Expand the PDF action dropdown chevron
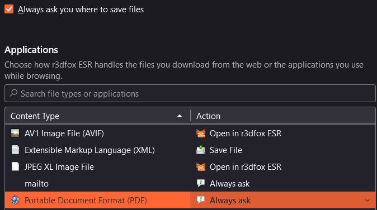Image resolution: width=377 pixels, height=210 pixels. 367,201
